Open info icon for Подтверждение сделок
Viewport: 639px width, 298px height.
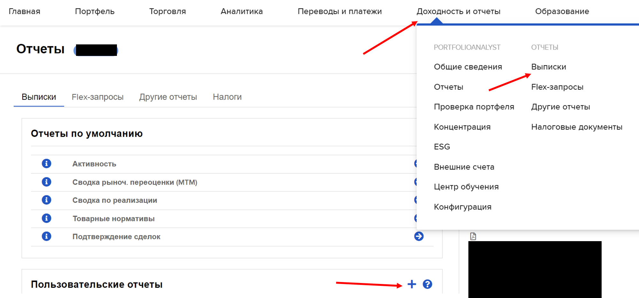point(46,236)
